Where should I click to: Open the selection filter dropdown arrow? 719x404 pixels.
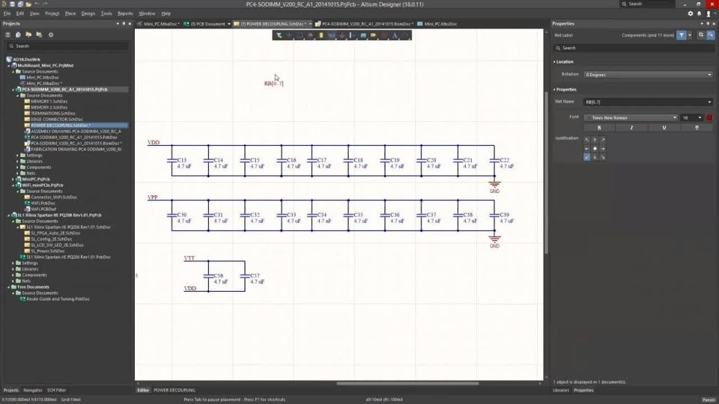click(690, 35)
